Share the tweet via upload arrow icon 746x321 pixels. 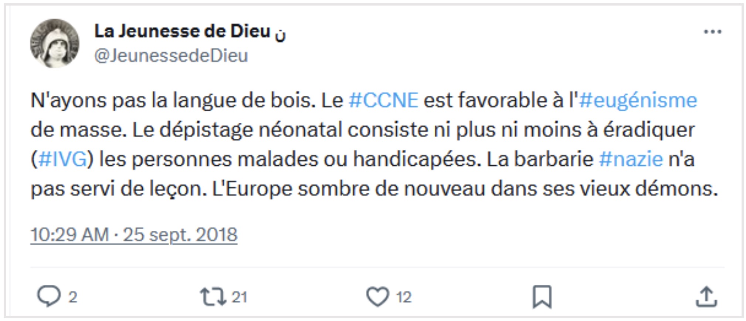point(706,297)
